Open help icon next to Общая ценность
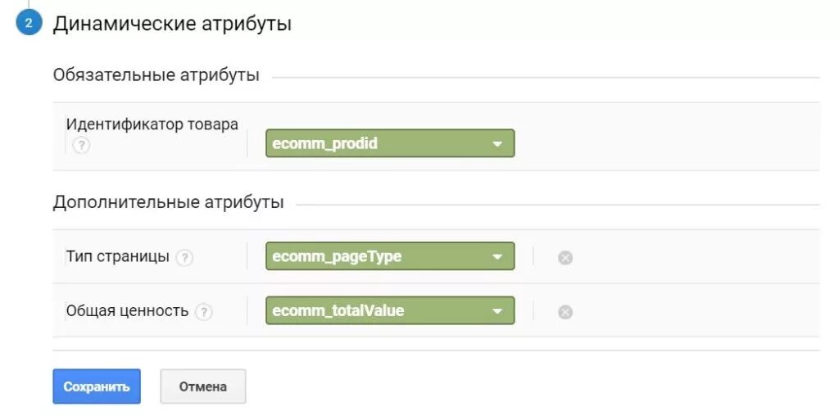This screenshot has height=416, width=839. click(204, 312)
